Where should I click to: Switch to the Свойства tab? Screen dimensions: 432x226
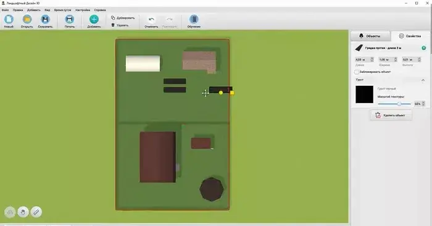tap(410, 36)
